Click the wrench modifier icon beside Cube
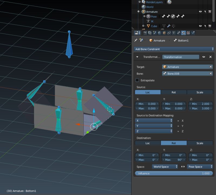This screenshot has height=195, width=216. click(x=168, y=26)
